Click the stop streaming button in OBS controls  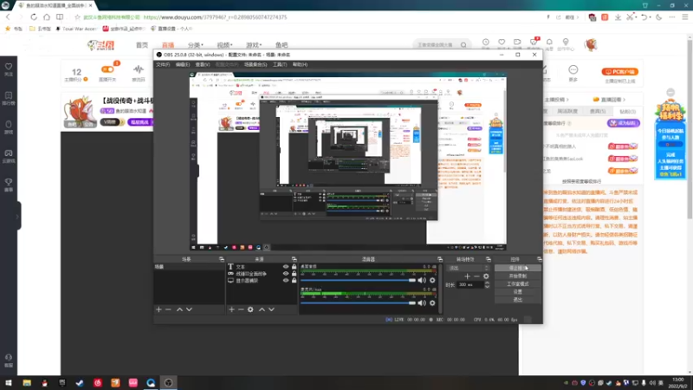pos(517,268)
